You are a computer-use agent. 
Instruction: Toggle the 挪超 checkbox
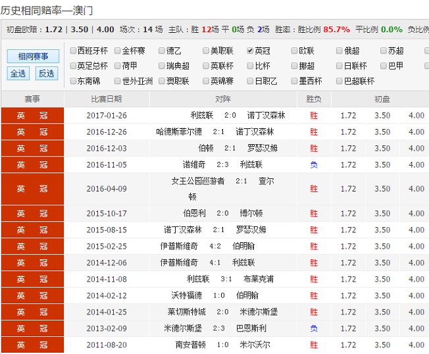pos(294,66)
